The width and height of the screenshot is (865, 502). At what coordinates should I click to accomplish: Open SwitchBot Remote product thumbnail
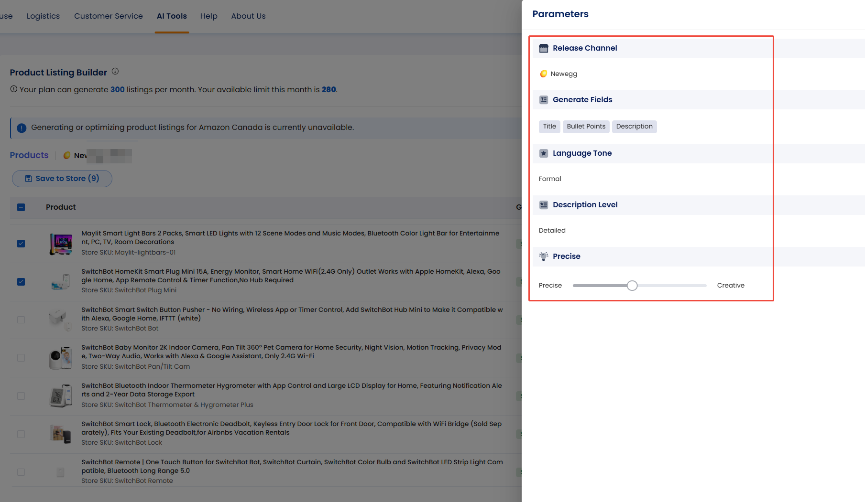(x=61, y=472)
